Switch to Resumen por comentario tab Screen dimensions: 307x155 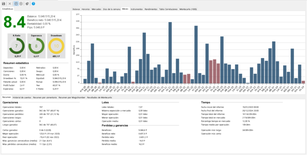tap(45, 97)
